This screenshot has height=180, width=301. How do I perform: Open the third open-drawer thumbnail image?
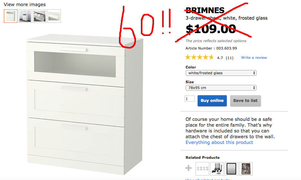(x=40, y=16)
